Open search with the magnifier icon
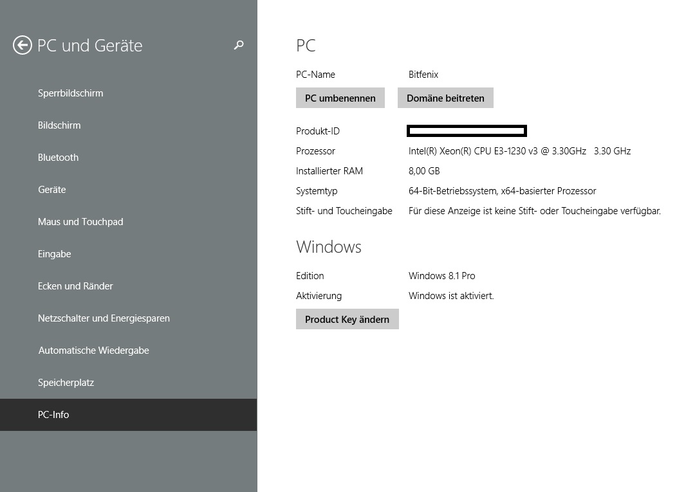Image resolution: width=695 pixels, height=492 pixels. (x=239, y=45)
